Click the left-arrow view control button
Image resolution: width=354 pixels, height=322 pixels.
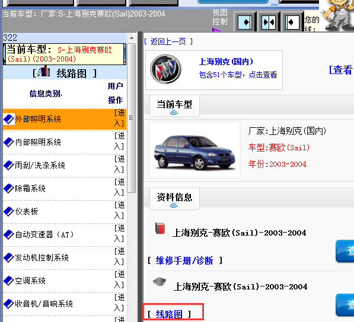tap(292, 22)
